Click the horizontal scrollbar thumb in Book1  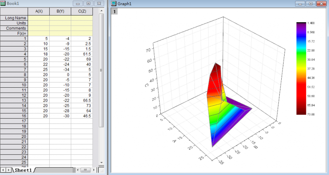[x=86, y=170]
